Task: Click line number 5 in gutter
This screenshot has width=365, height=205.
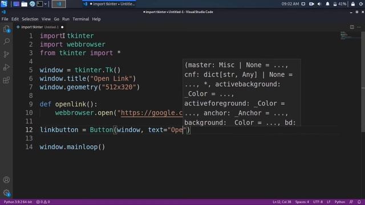Action: point(31,70)
